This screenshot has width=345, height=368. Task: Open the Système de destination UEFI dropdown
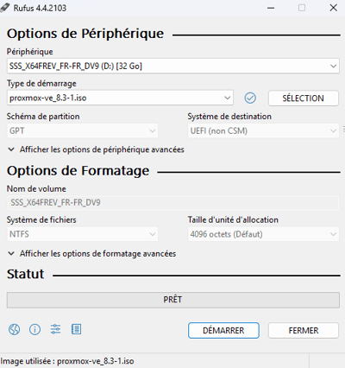(x=263, y=131)
